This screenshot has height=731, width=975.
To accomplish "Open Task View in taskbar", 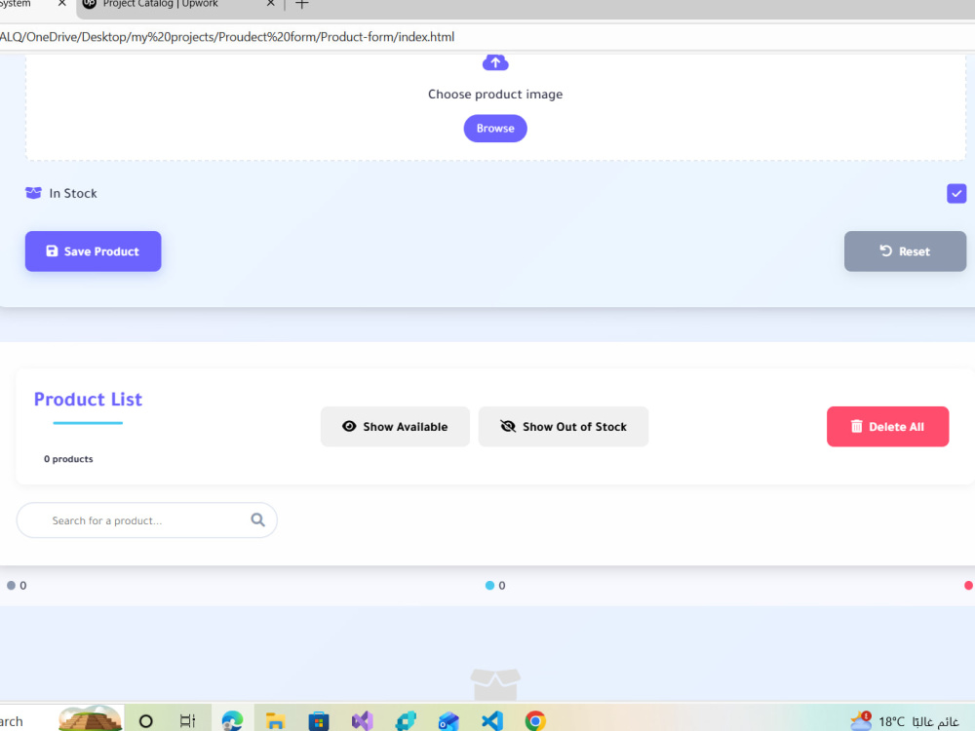I will click(x=187, y=721).
